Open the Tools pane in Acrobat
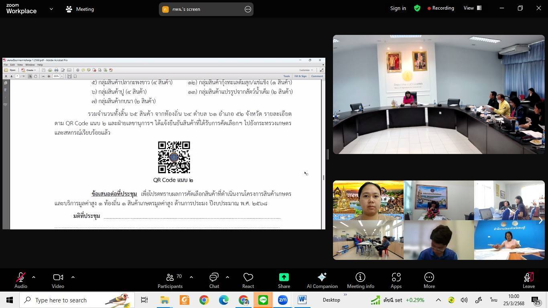Image resolution: width=548 pixels, height=308 pixels. 286,76
